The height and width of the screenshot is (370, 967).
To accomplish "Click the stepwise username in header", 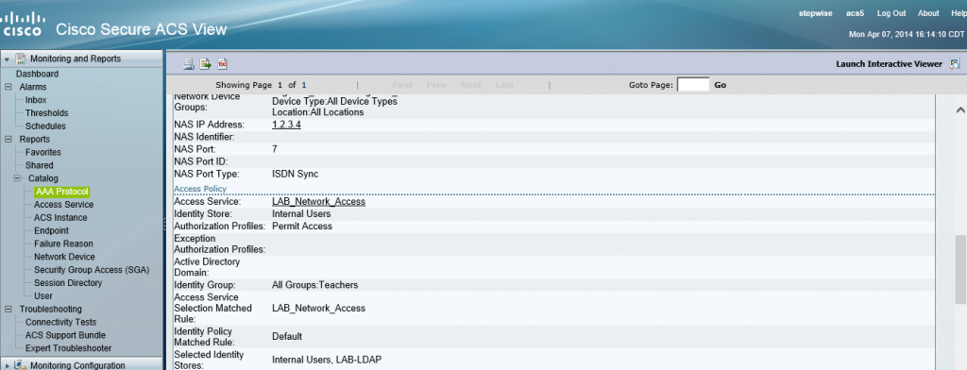I will coord(815,13).
